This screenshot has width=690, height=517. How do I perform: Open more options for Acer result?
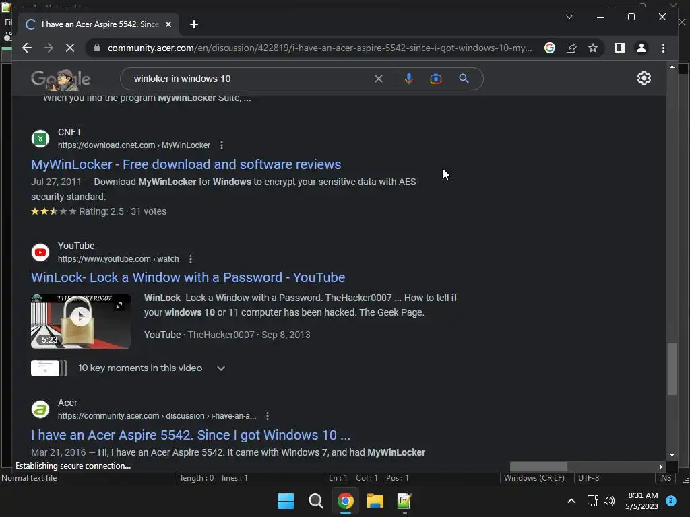[x=267, y=416]
